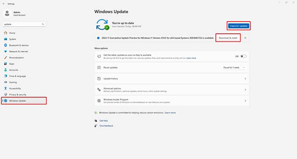Click the Privacy & security shield icon

(6, 94)
